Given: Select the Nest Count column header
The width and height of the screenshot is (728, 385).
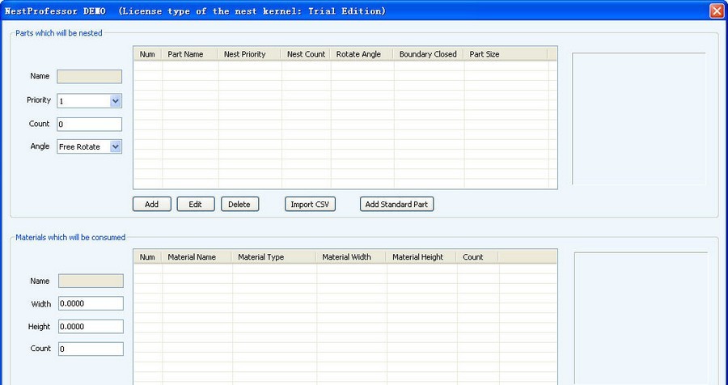Looking at the screenshot, I should point(306,54).
